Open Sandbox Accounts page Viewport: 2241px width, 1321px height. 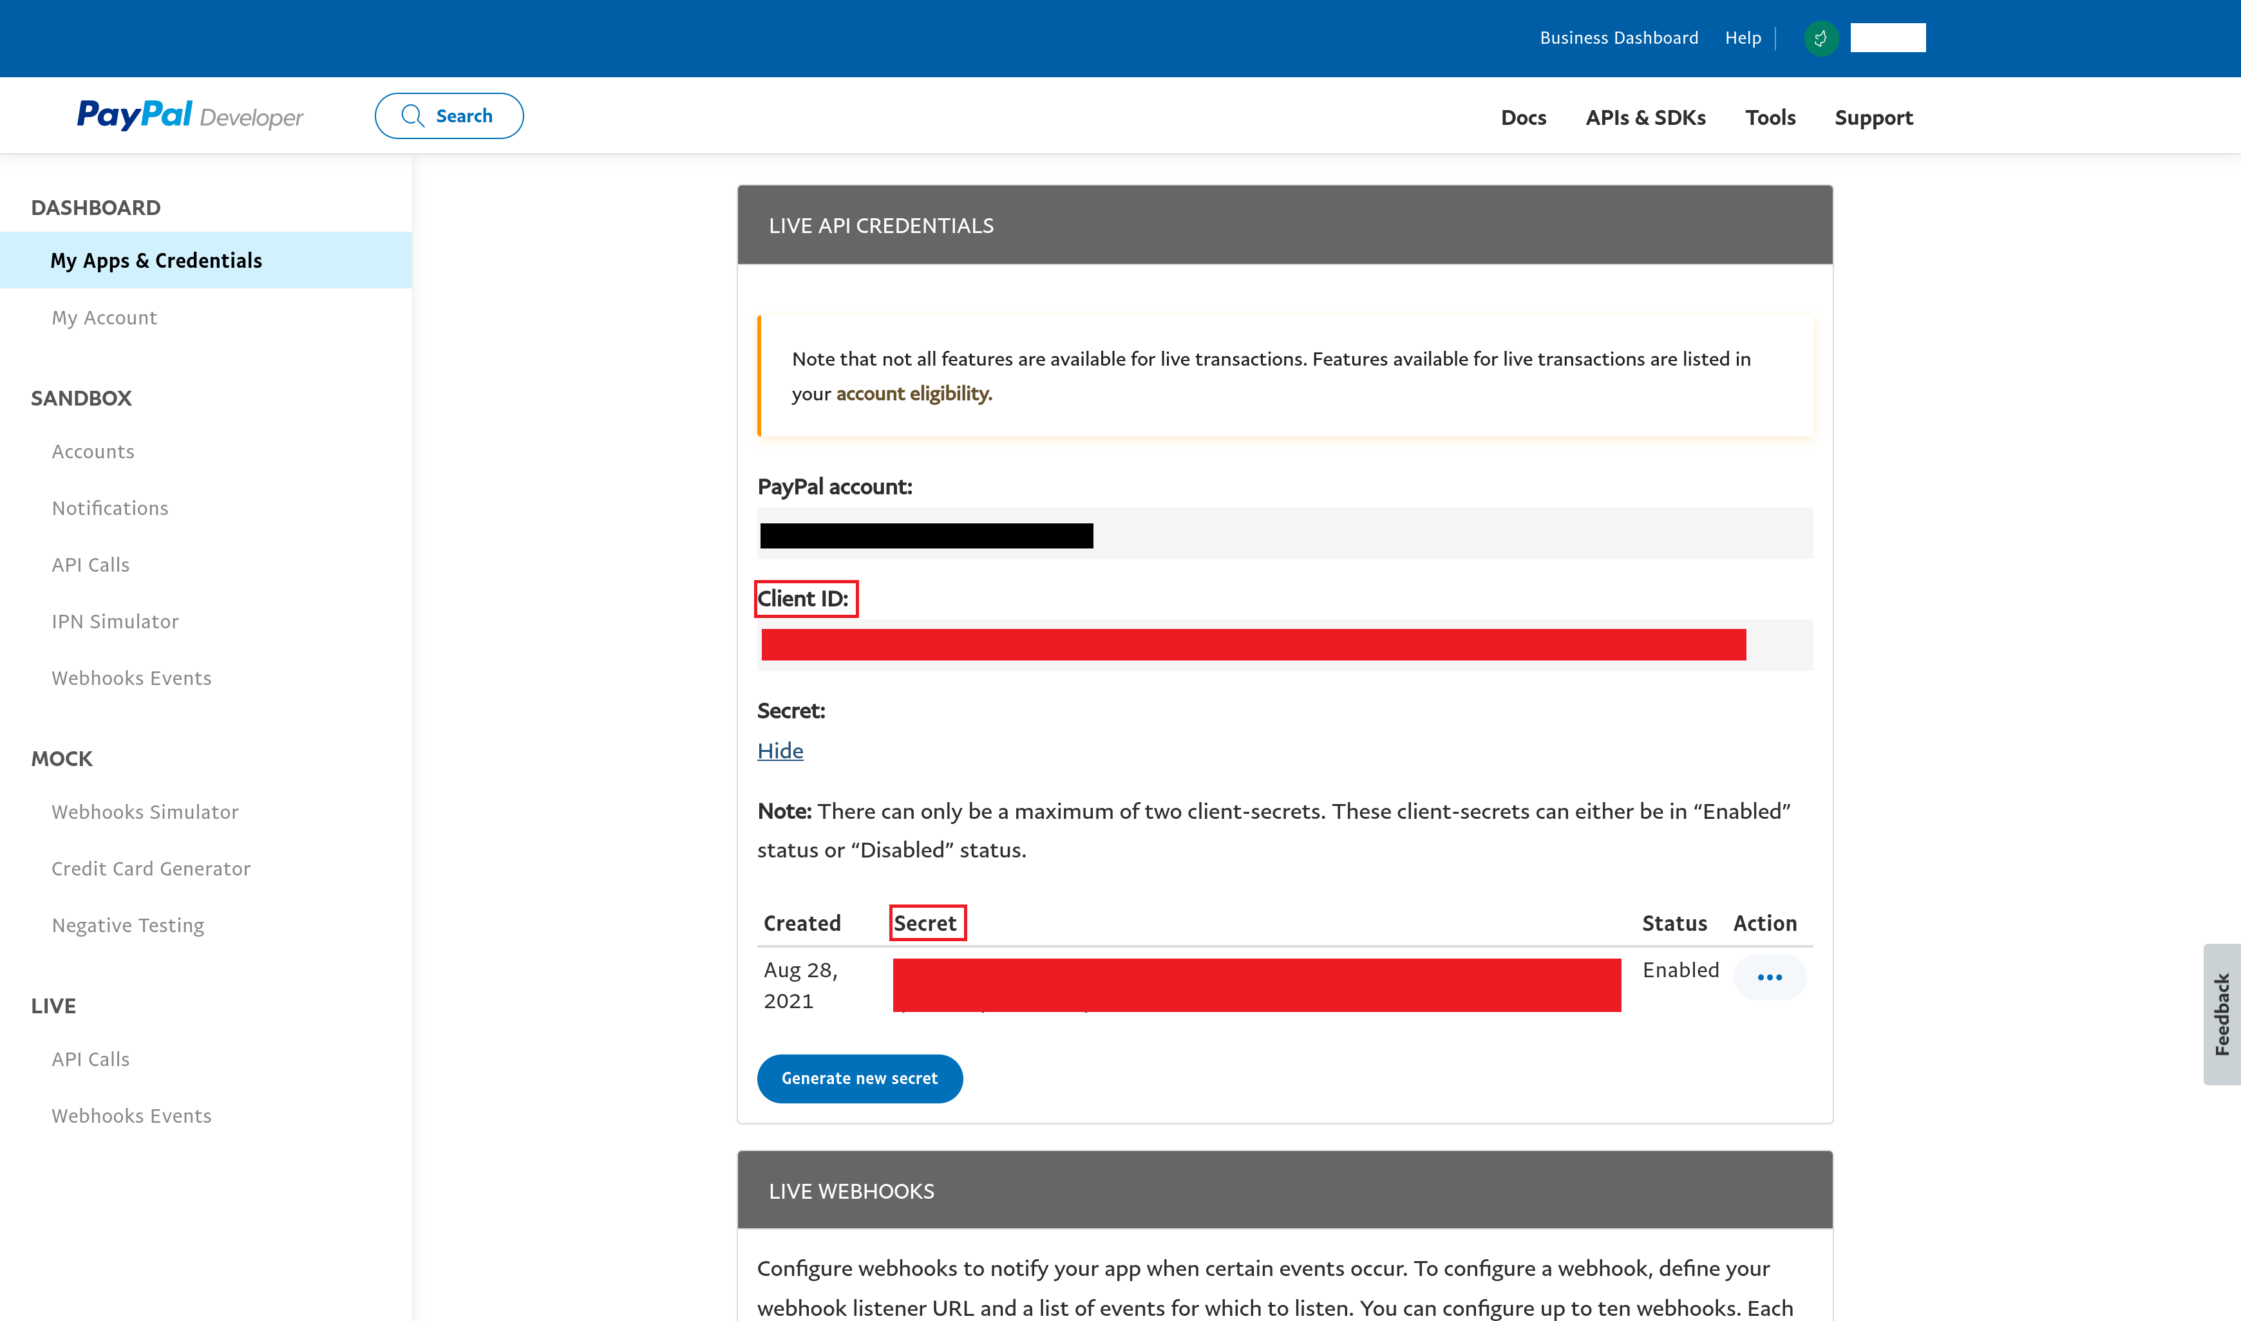[x=93, y=451]
